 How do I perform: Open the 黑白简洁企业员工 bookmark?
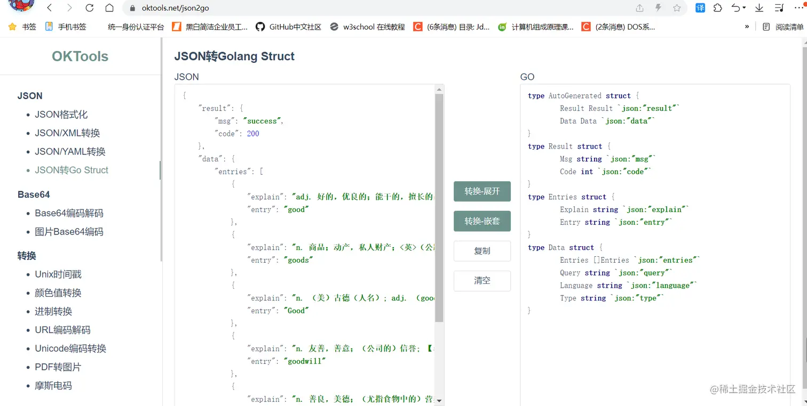tap(210, 27)
